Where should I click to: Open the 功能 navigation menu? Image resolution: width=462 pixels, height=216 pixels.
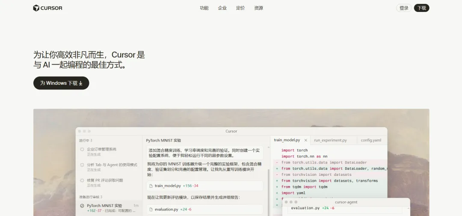click(x=204, y=8)
